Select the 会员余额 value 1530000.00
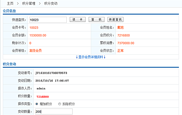The width and height of the screenshot is (182, 115). pos(38,35)
